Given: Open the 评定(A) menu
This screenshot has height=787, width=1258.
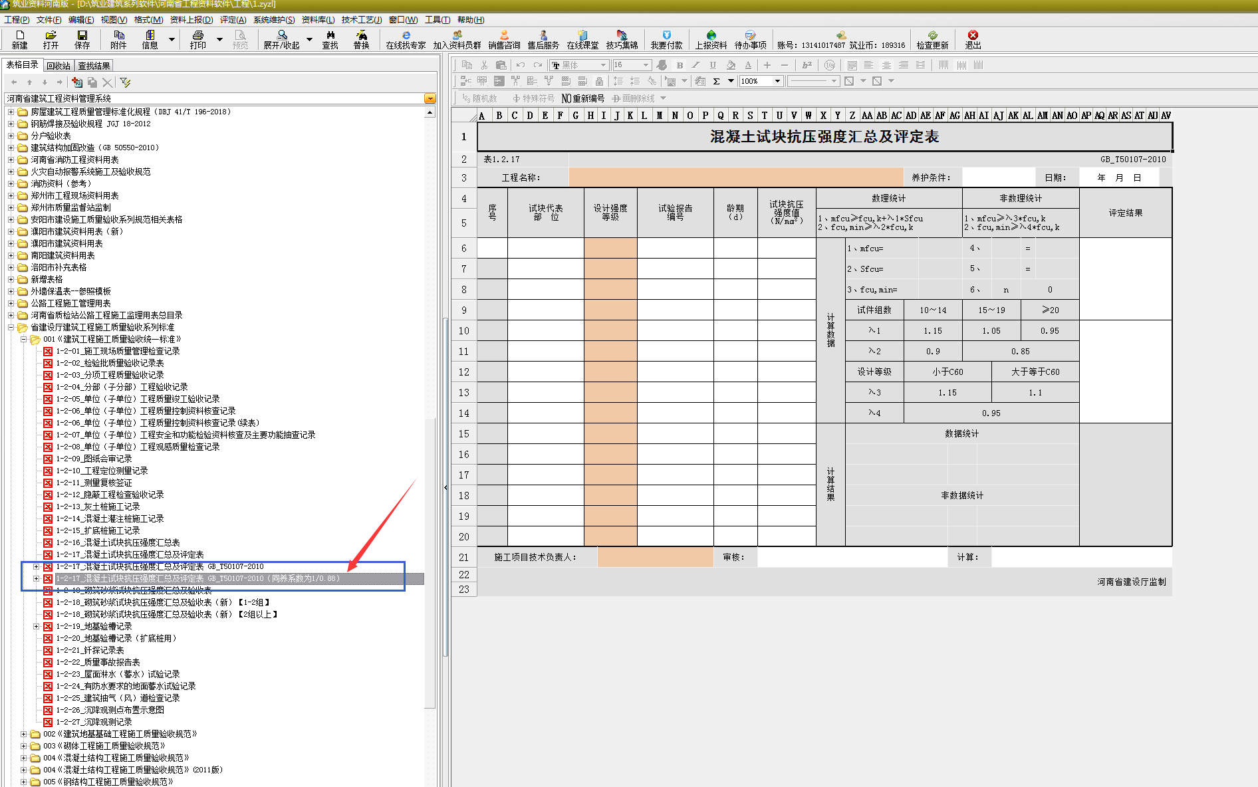Looking at the screenshot, I should (x=233, y=20).
